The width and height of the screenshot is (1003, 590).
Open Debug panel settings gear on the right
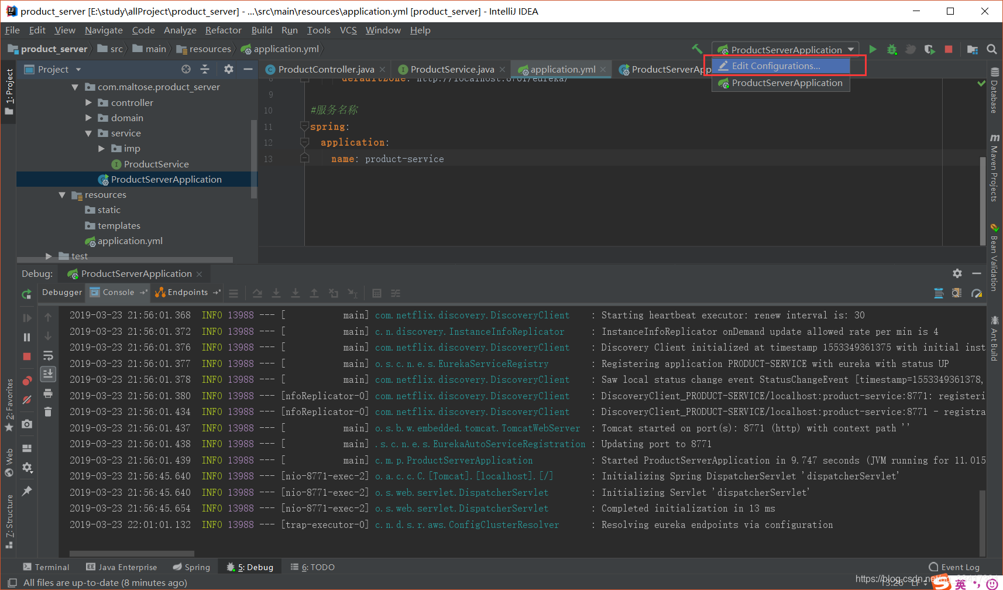point(957,273)
